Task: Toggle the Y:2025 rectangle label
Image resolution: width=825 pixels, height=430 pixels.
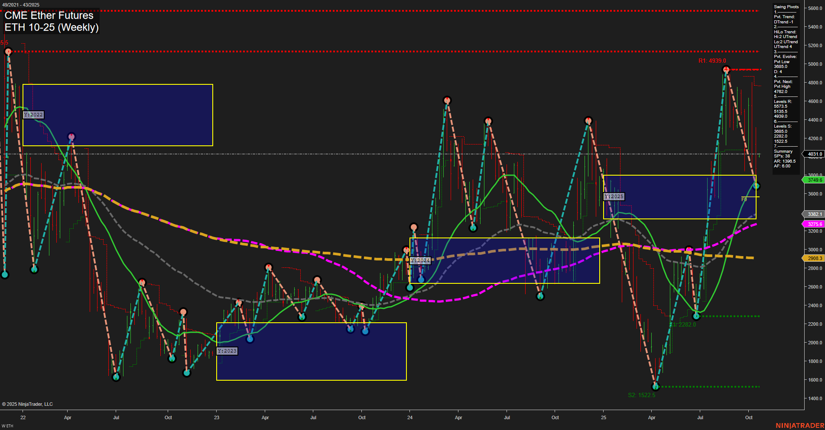Action: pyautogui.click(x=614, y=196)
